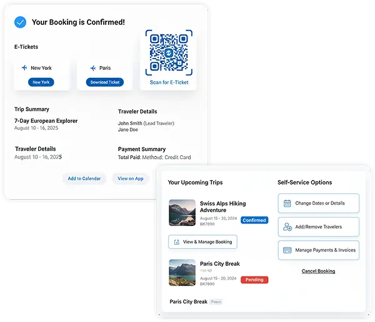375x322 pixels.
Task: Click the share icon in View & Manage Booking
Action: [x=177, y=242]
